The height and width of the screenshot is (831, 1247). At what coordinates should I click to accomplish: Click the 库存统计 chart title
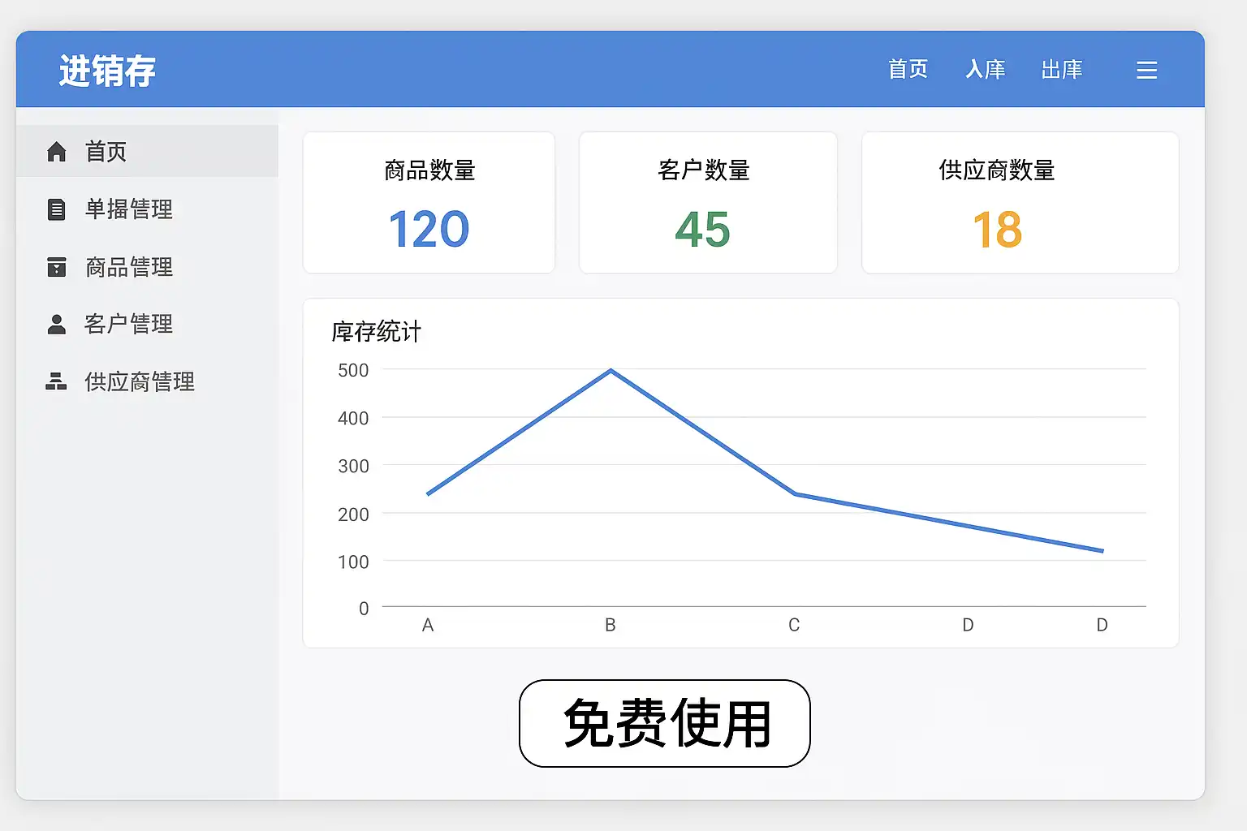point(377,332)
